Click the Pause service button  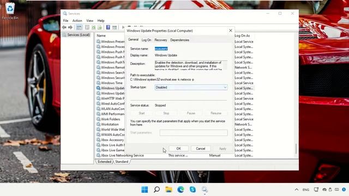click(x=191, y=113)
